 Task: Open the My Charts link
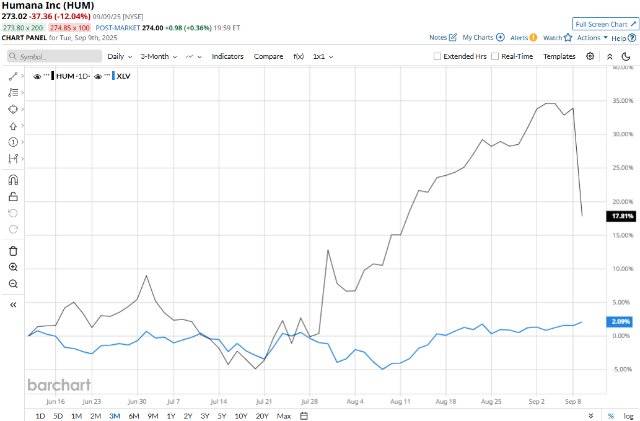[478, 38]
